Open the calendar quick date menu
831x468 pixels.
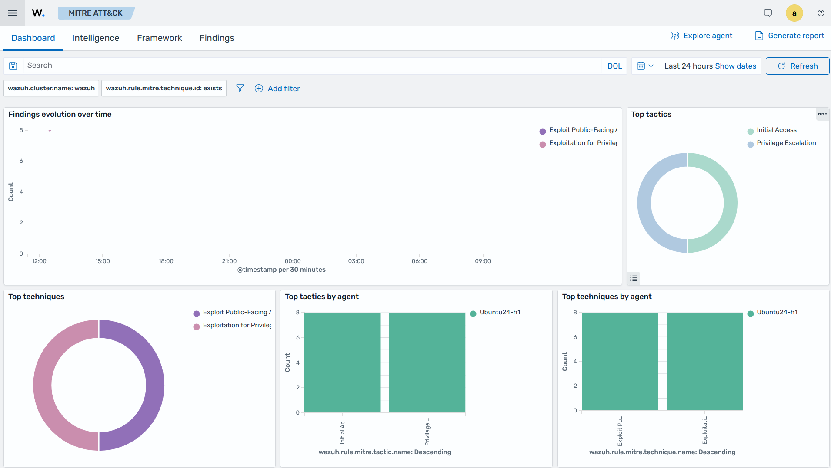645,66
